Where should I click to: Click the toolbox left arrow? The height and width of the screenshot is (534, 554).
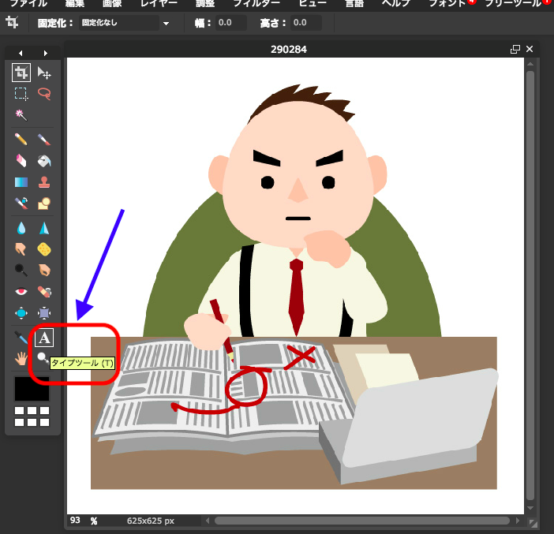click(x=21, y=53)
